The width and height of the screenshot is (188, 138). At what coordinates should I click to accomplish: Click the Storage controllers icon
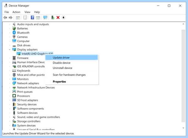pos(14,121)
